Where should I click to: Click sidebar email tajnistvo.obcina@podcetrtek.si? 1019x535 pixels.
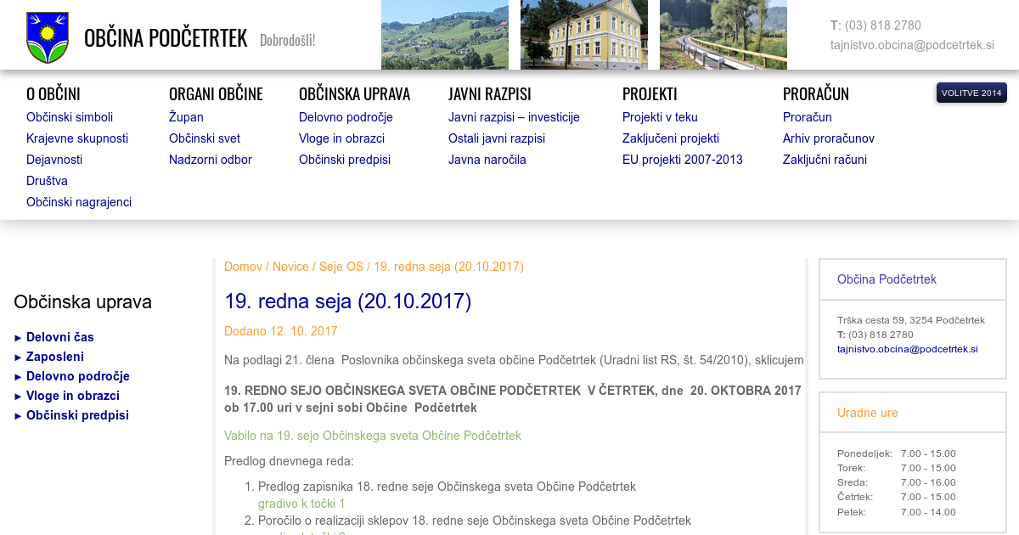tap(907, 349)
